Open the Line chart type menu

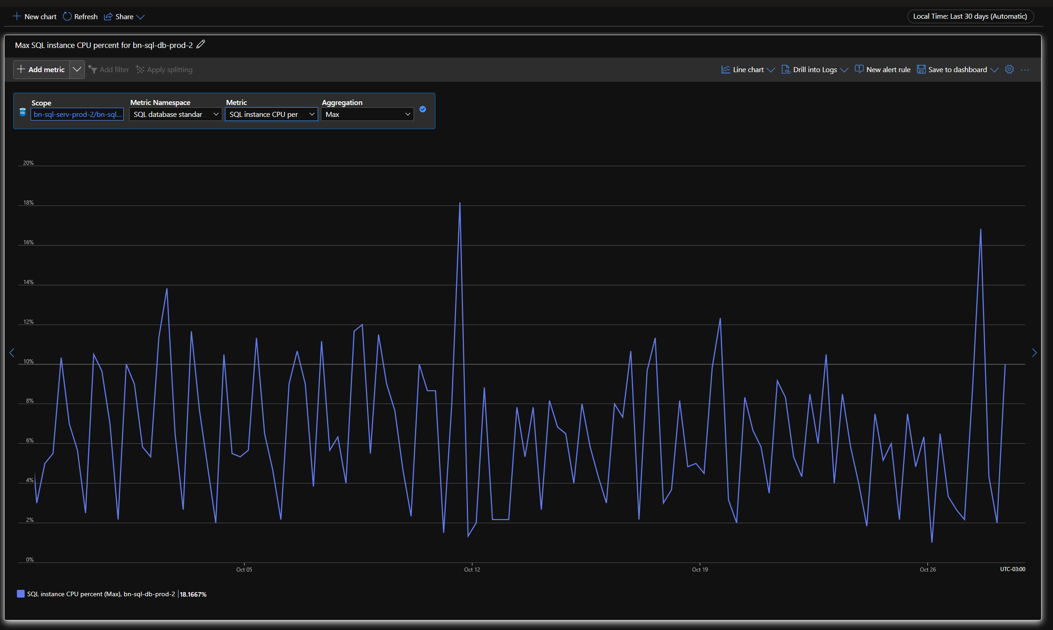pyautogui.click(x=748, y=69)
